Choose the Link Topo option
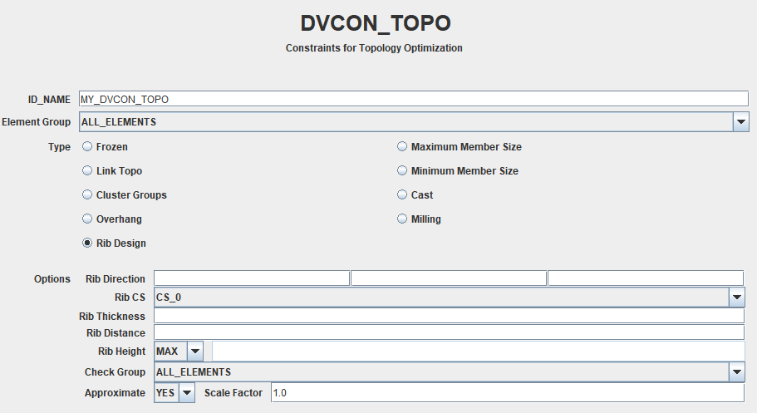This screenshot has width=757, height=413. 87,171
